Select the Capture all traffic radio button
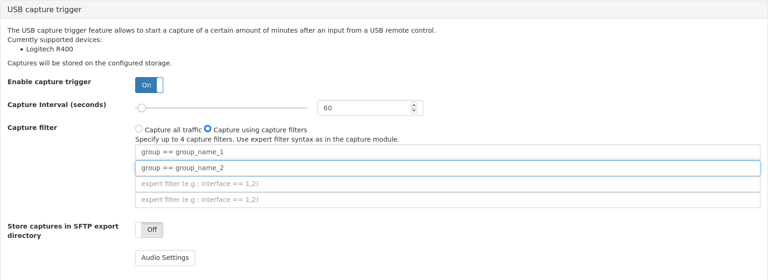 139,129
